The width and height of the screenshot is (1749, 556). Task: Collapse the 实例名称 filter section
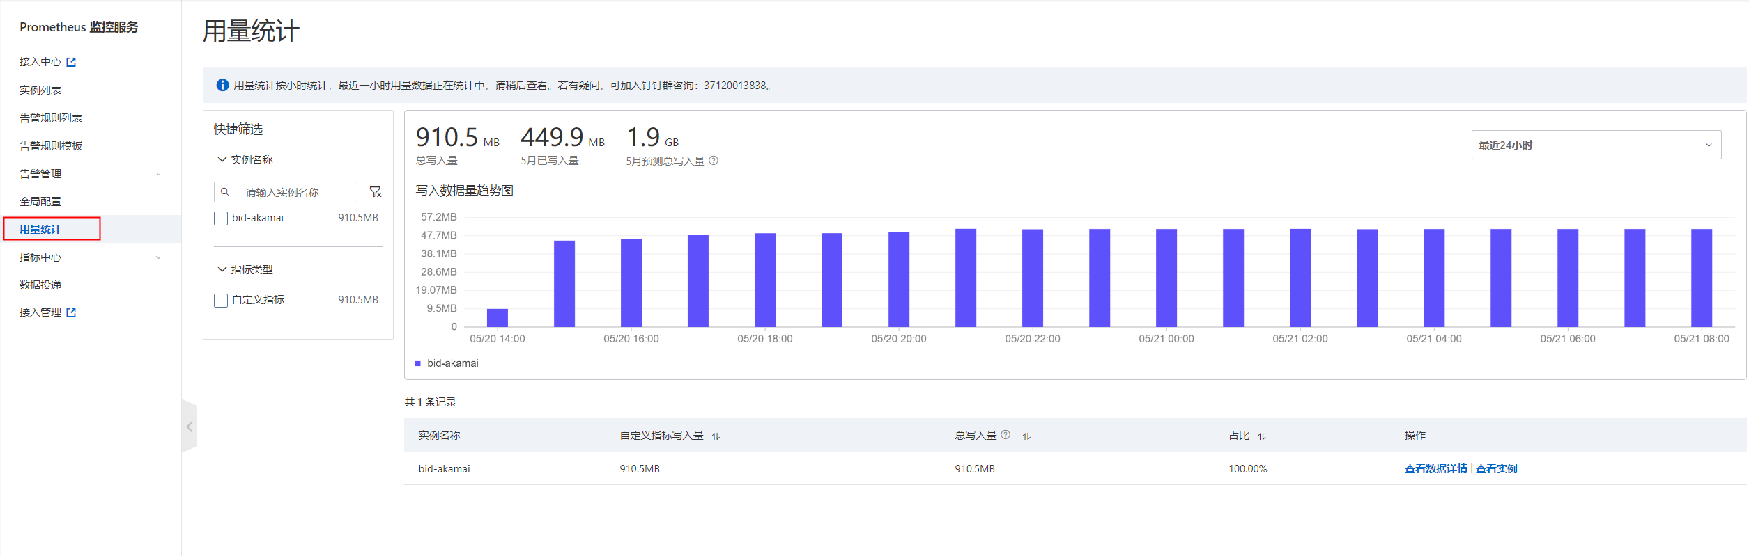[222, 159]
